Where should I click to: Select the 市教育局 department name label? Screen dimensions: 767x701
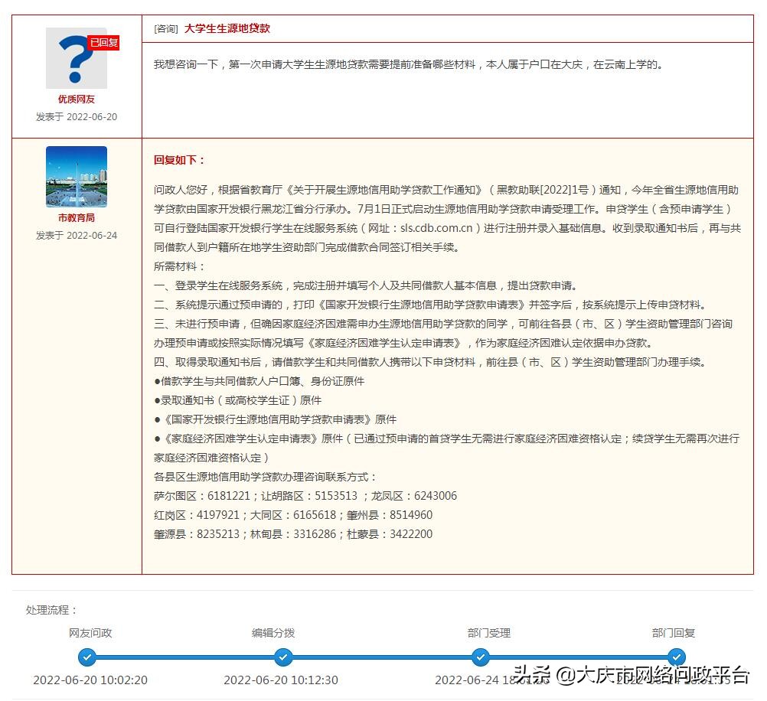(77, 217)
